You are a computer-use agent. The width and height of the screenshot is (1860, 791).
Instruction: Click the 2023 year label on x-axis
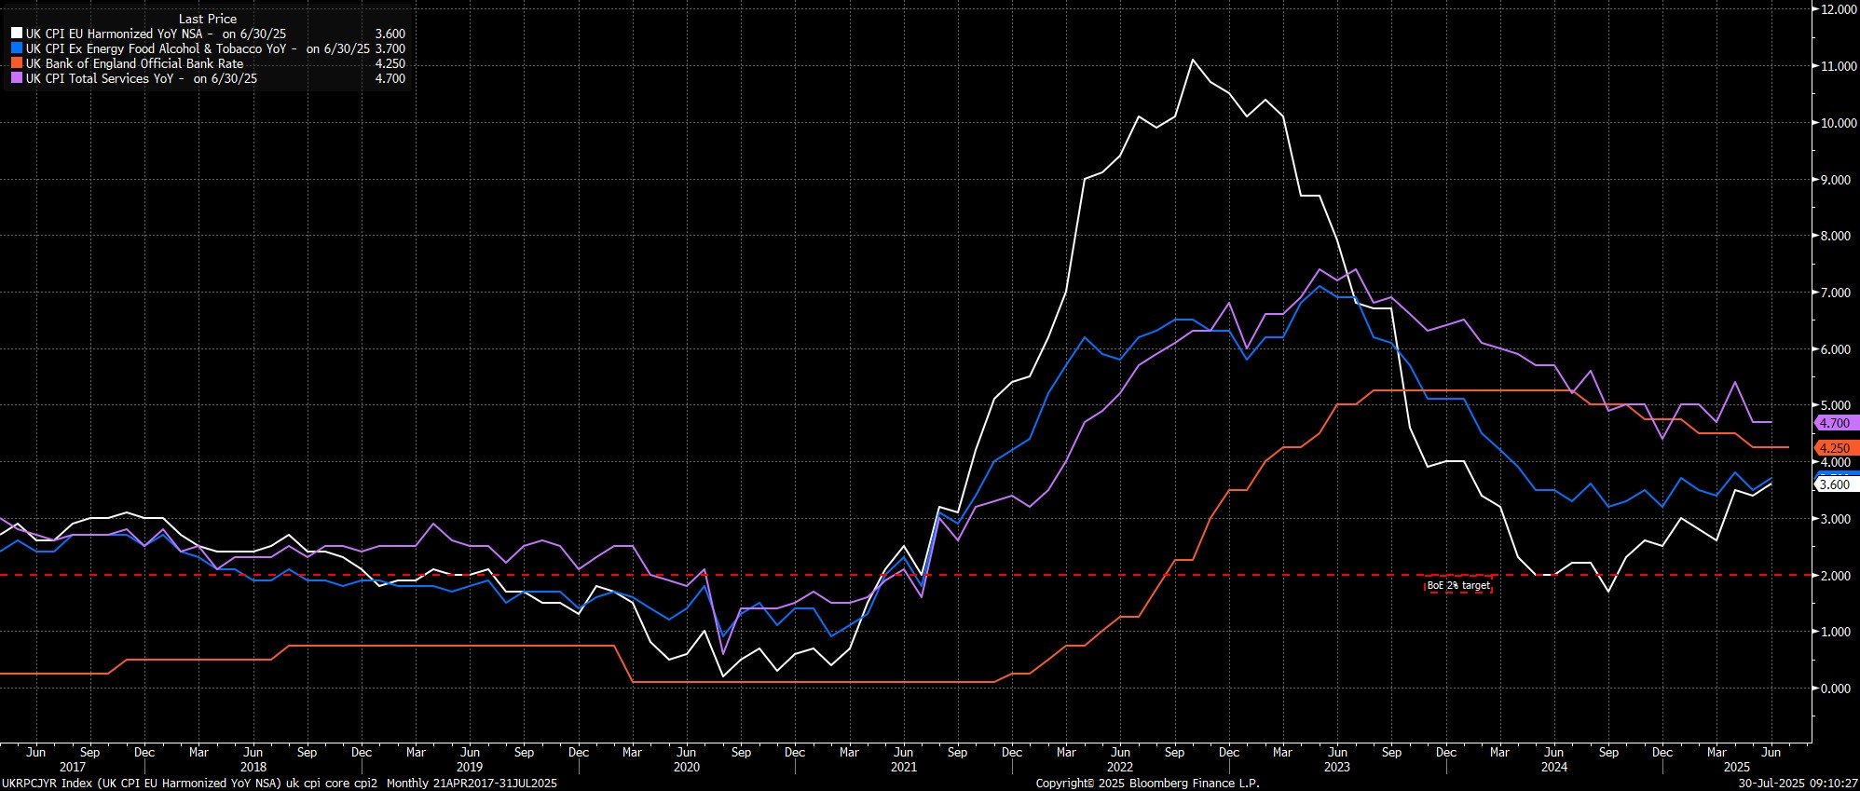tap(1337, 768)
